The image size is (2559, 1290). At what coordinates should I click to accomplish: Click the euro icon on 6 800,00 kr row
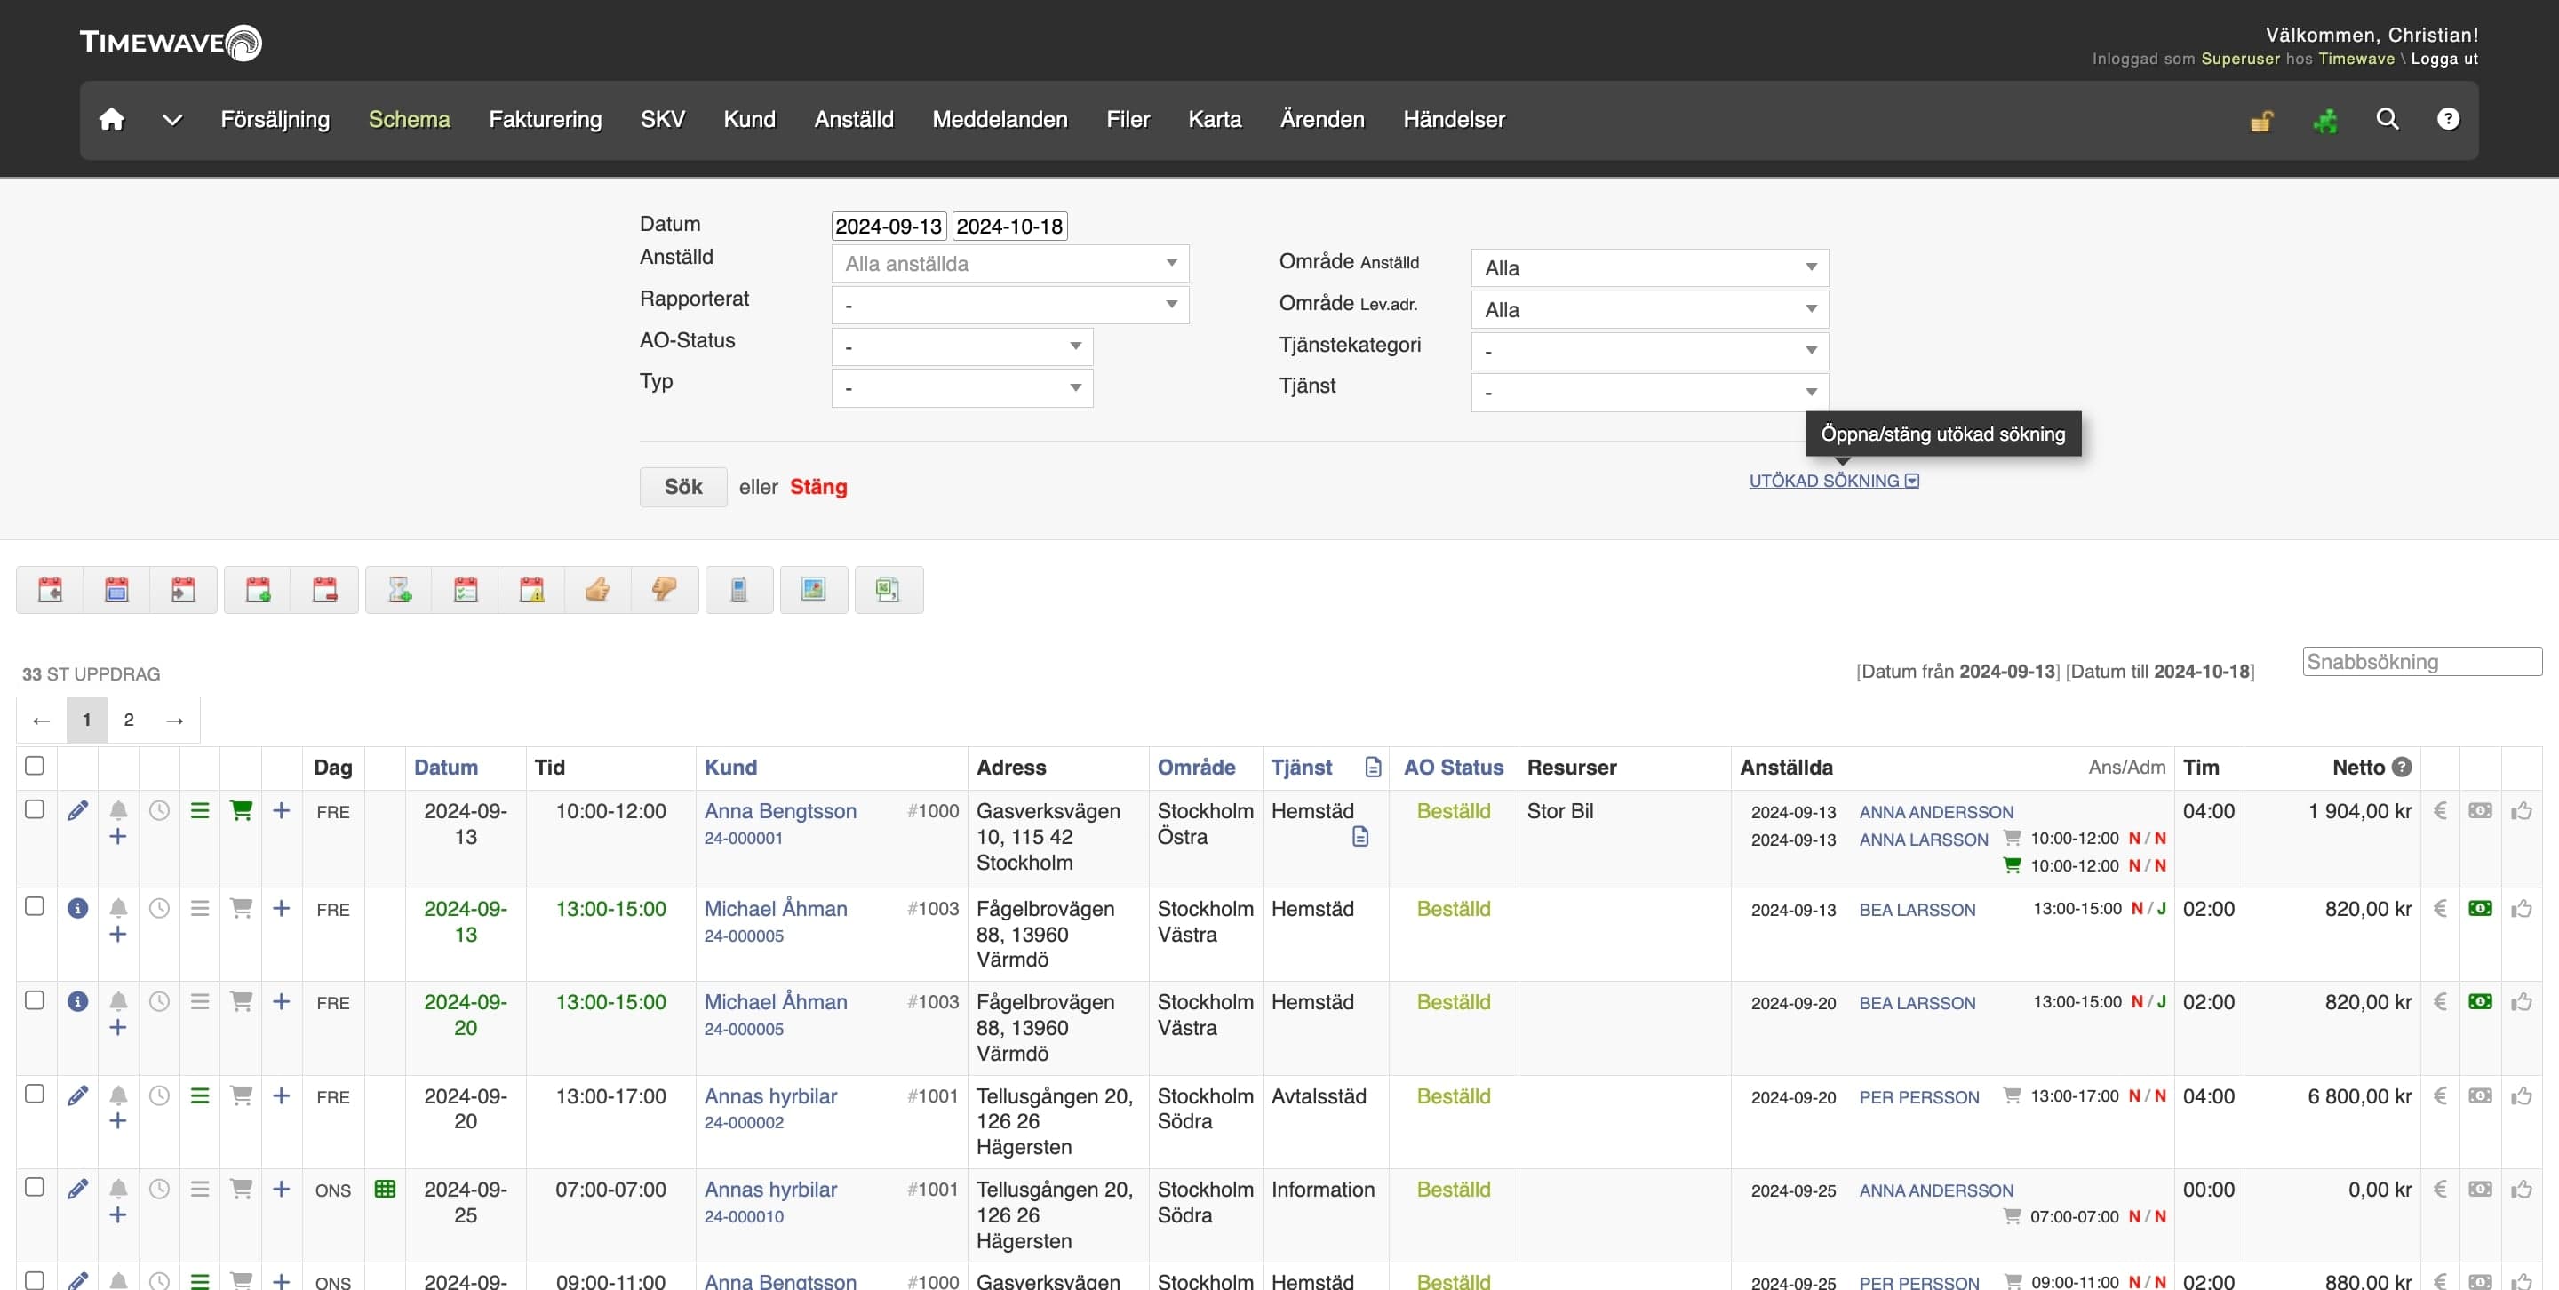(x=2439, y=1095)
